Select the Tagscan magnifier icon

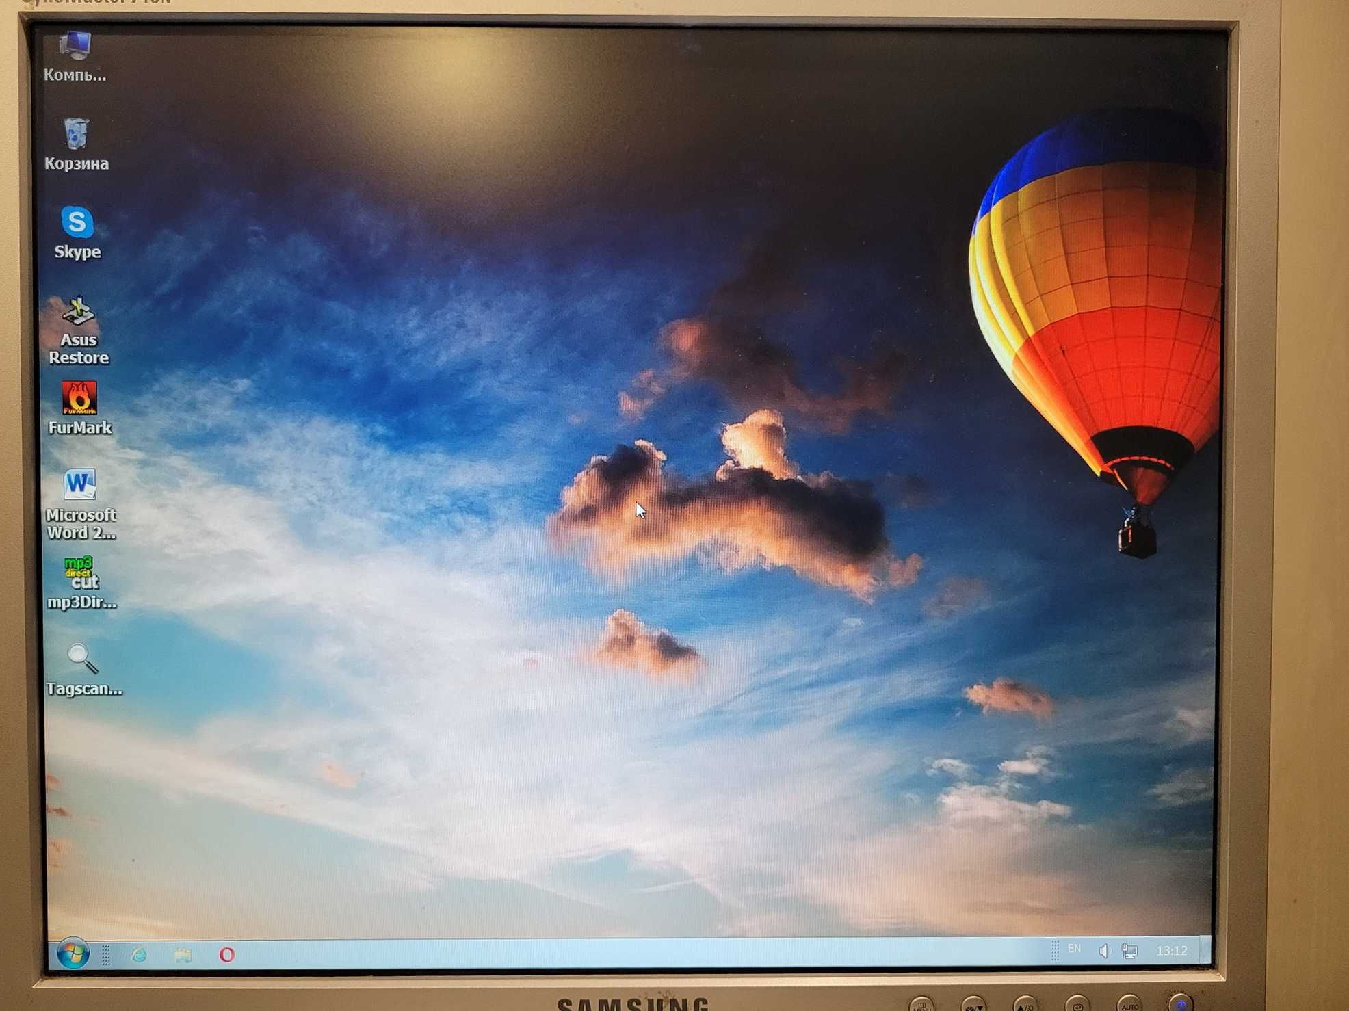83,659
